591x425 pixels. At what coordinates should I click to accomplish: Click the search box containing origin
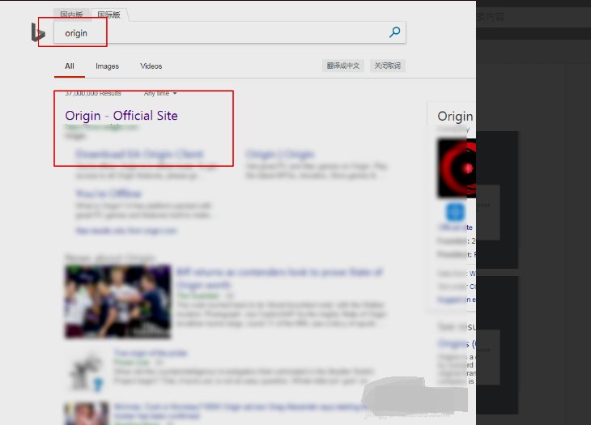pyautogui.click(x=219, y=33)
